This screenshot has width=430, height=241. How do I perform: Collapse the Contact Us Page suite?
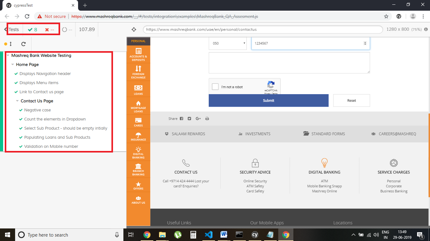(x=17, y=101)
